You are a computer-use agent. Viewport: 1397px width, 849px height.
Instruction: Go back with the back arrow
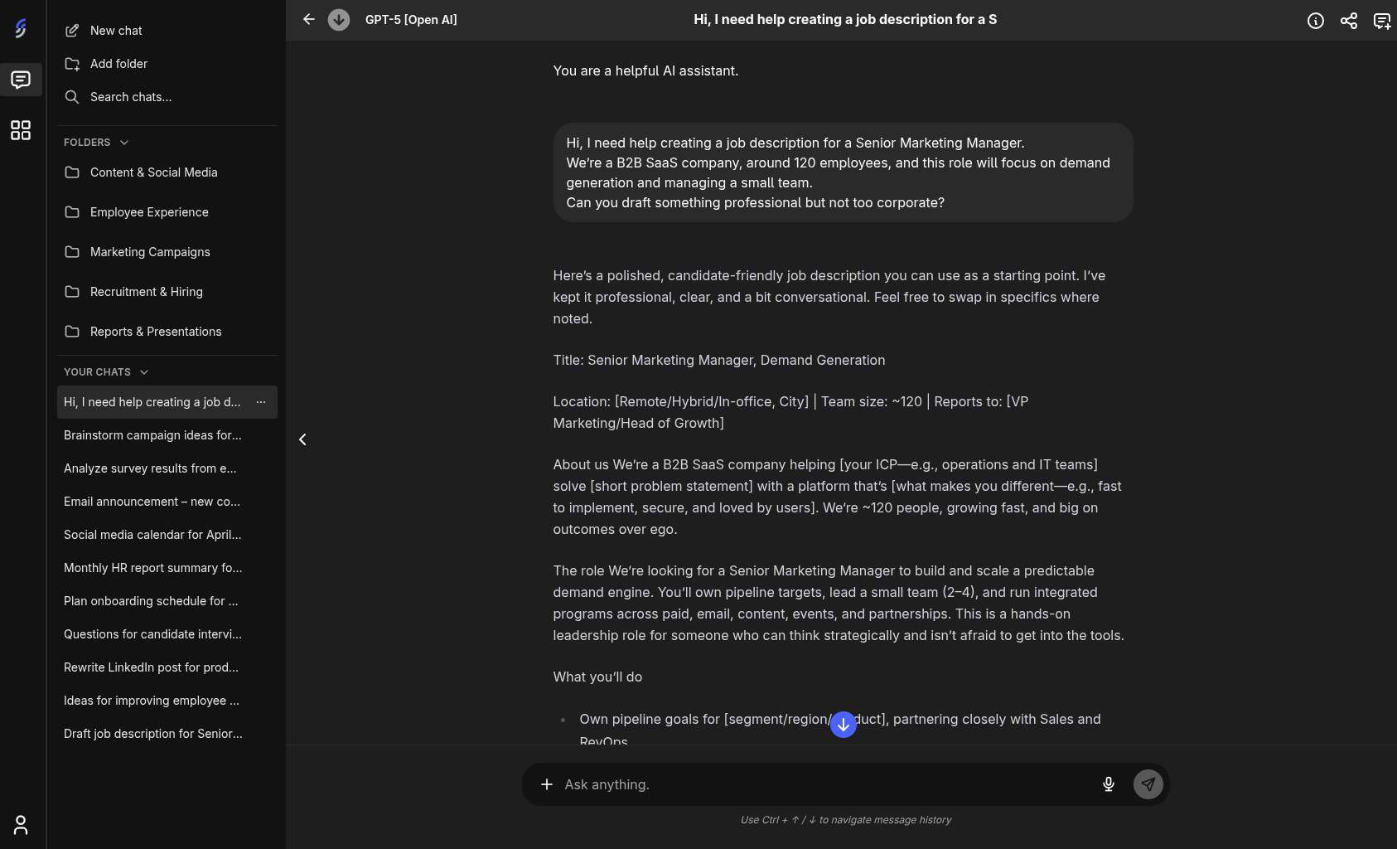tap(309, 19)
